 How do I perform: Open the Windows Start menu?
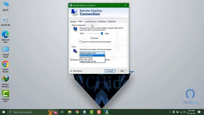[4, 112]
